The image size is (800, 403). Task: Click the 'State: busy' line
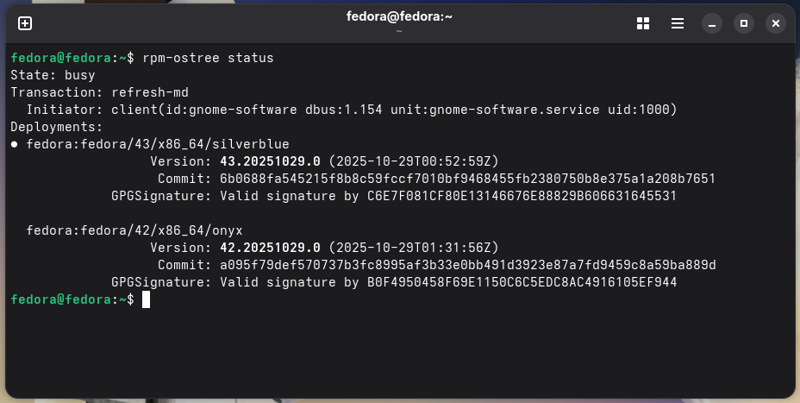click(x=53, y=75)
